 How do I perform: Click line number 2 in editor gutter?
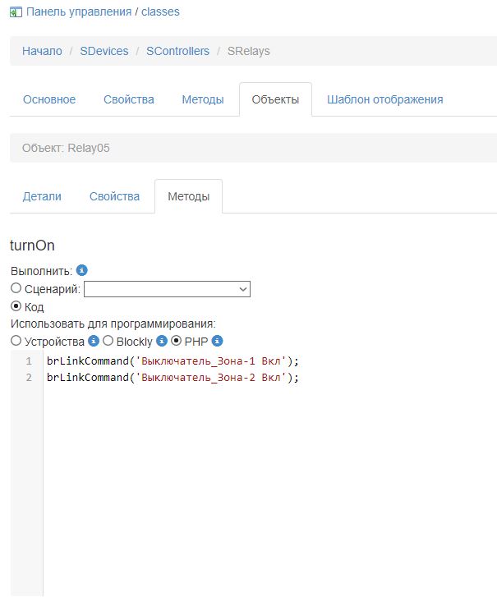pyautogui.click(x=29, y=377)
